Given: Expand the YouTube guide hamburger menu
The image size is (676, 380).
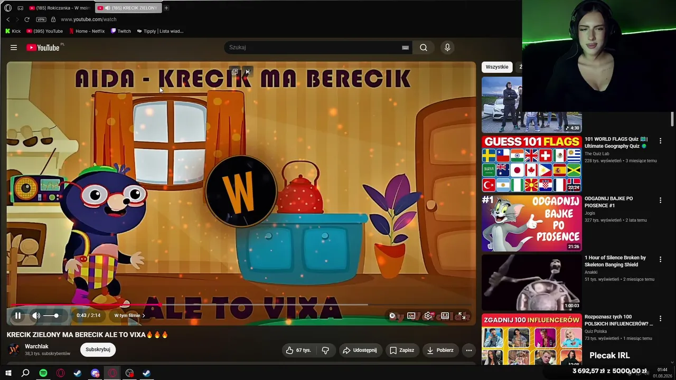Looking at the screenshot, I should (x=14, y=47).
